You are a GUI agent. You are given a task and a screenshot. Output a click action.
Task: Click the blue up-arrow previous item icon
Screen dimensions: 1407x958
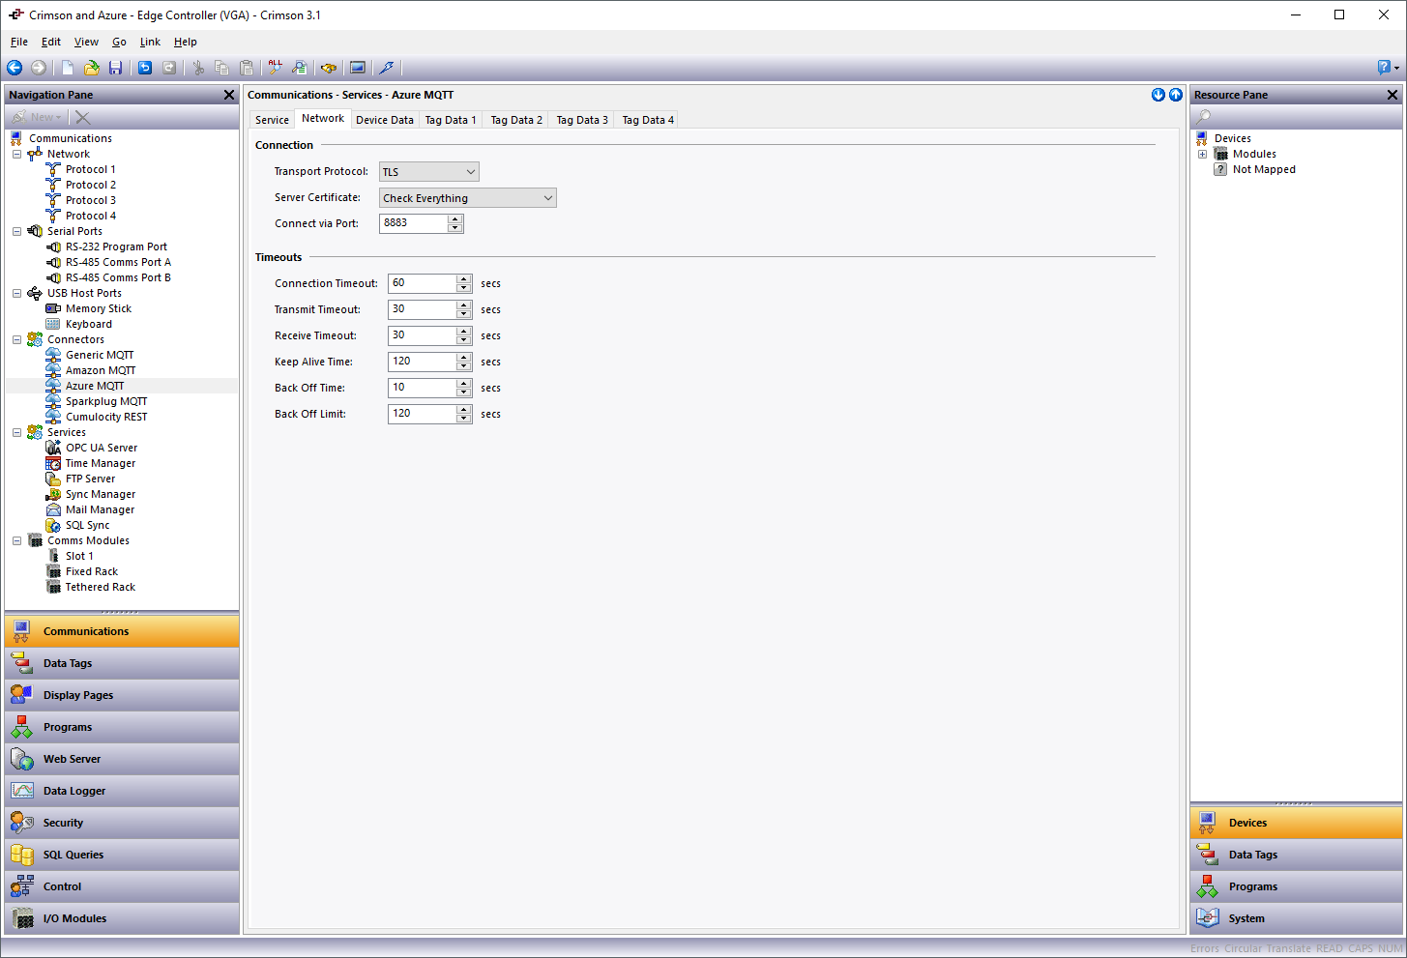click(1176, 95)
